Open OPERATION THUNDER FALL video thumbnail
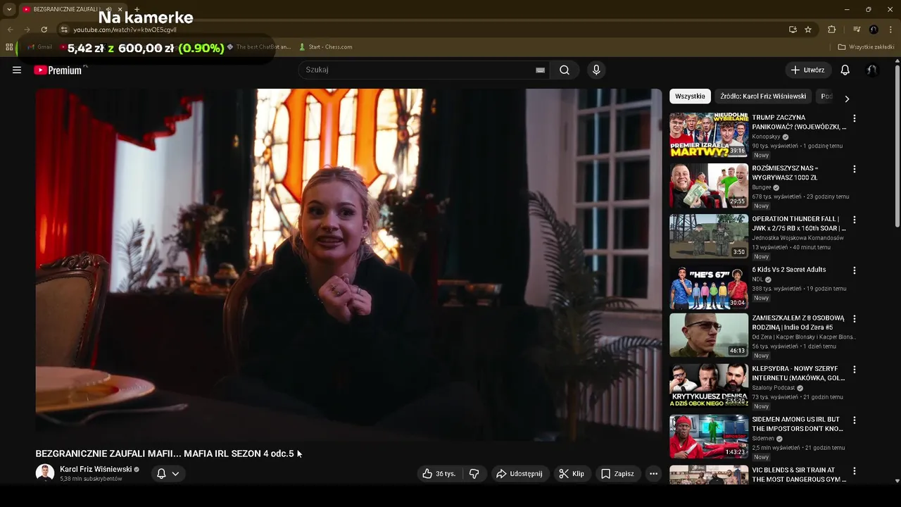This screenshot has height=507, width=901. pyautogui.click(x=709, y=236)
